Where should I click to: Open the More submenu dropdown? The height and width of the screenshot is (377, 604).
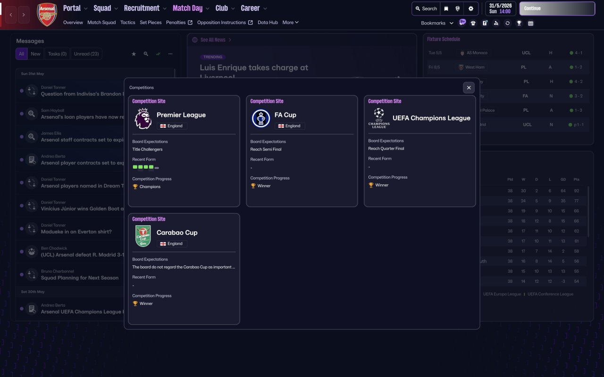point(291,22)
